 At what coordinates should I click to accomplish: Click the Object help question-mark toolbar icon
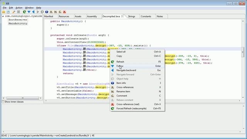(42, 12)
